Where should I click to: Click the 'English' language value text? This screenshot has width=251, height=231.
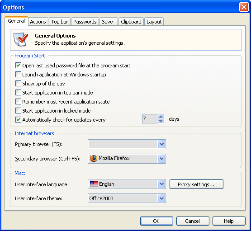107,184
